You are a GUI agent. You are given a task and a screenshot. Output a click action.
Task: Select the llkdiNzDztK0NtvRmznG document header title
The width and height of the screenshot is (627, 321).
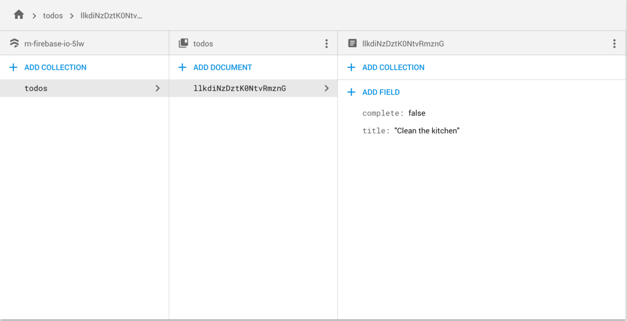click(x=403, y=44)
